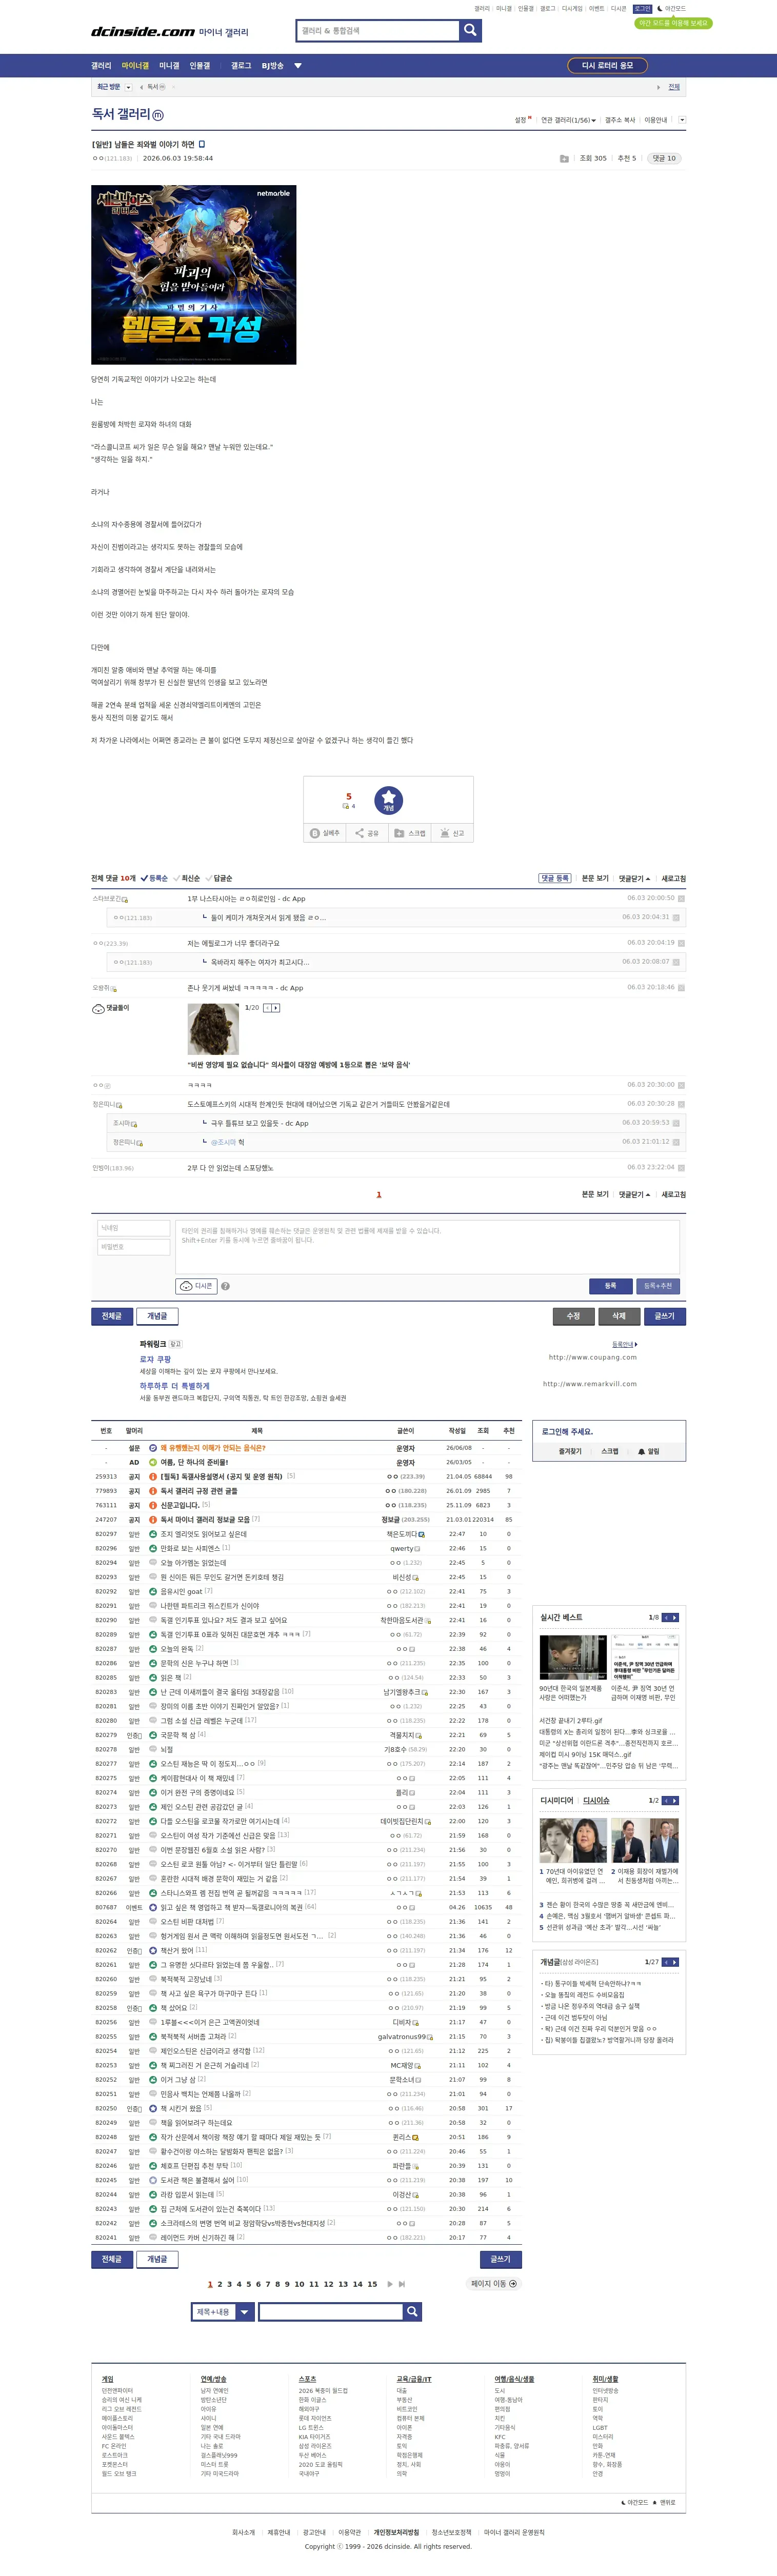Image resolution: width=777 pixels, height=2576 pixels.
Task: Click the 실베추 button under the post
Action: [x=325, y=833]
